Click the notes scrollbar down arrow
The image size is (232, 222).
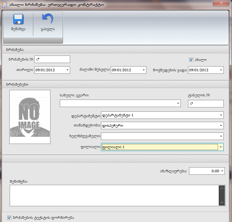[x=222, y=203]
